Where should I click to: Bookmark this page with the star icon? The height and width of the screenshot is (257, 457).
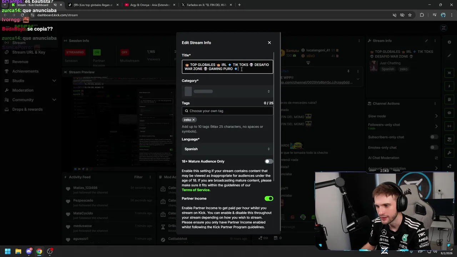pos(410,15)
